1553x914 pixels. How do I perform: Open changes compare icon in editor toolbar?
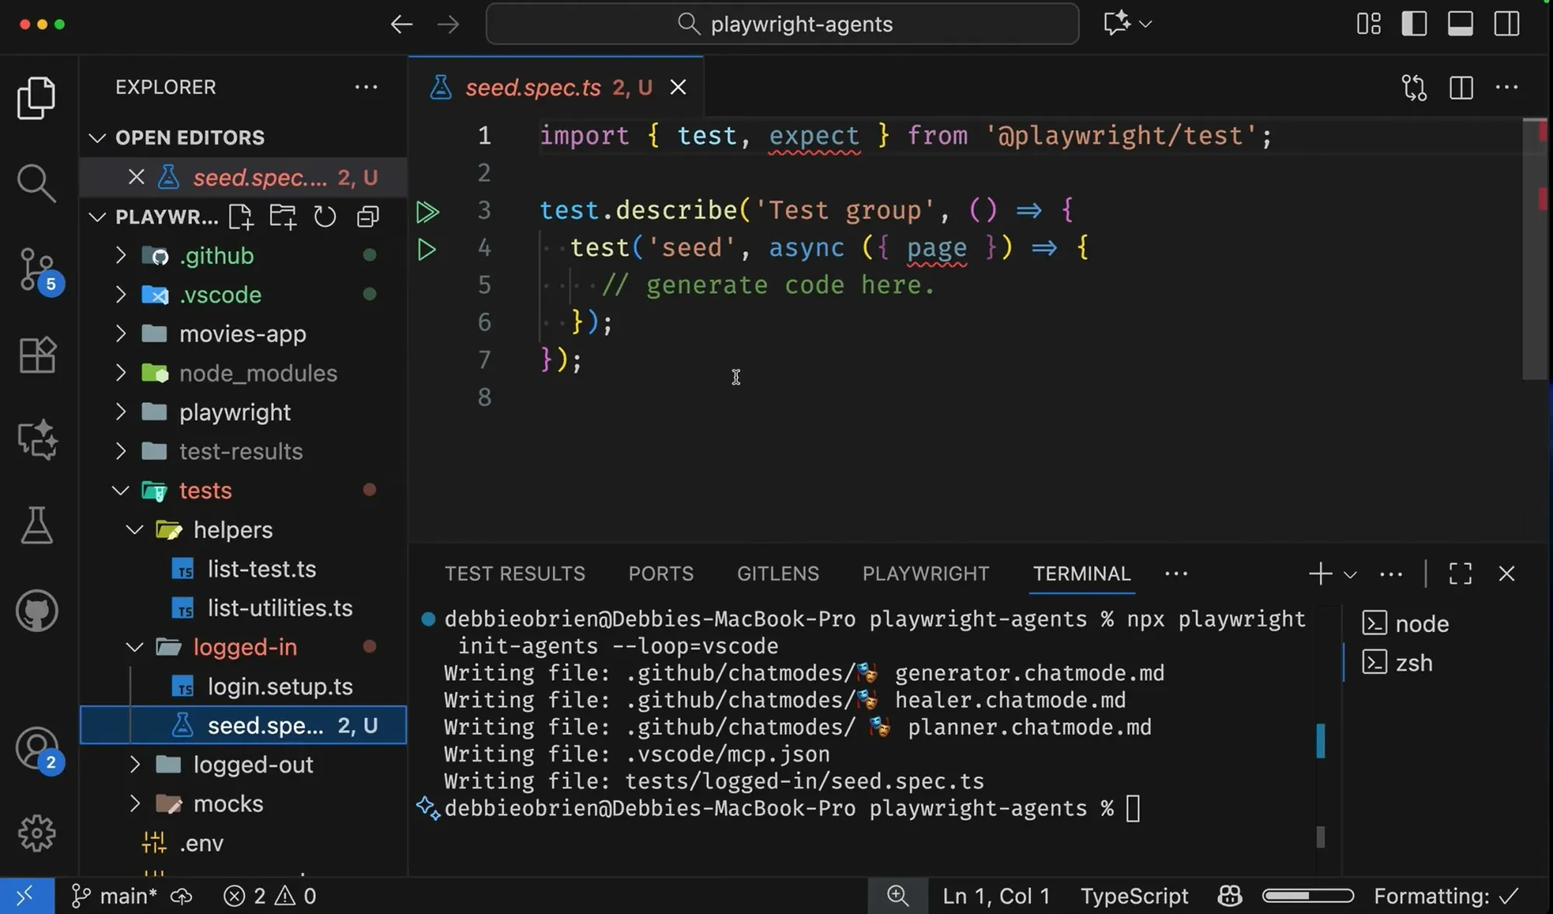[x=1414, y=88]
